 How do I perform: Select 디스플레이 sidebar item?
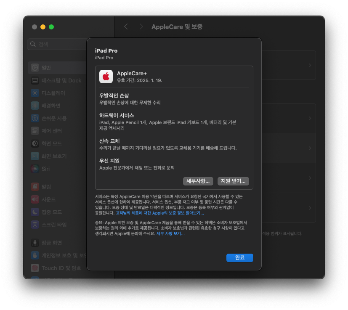[57, 93]
